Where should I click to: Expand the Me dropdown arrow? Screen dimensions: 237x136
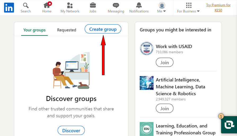[x=165, y=11]
